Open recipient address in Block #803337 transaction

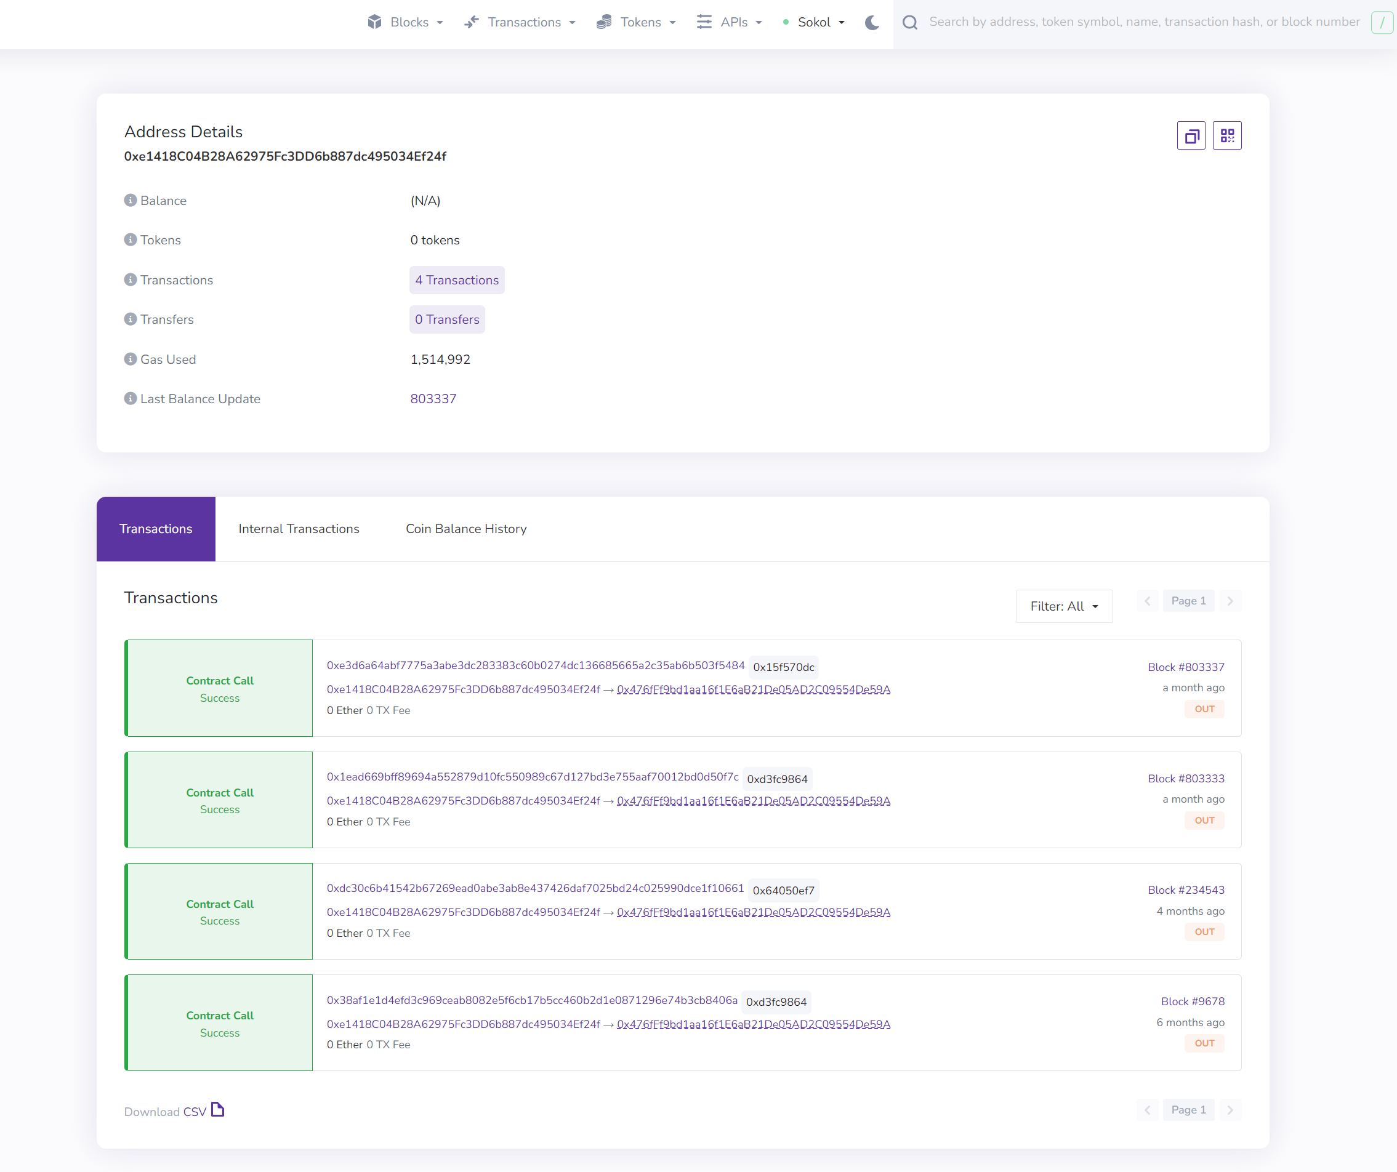click(753, 690)
